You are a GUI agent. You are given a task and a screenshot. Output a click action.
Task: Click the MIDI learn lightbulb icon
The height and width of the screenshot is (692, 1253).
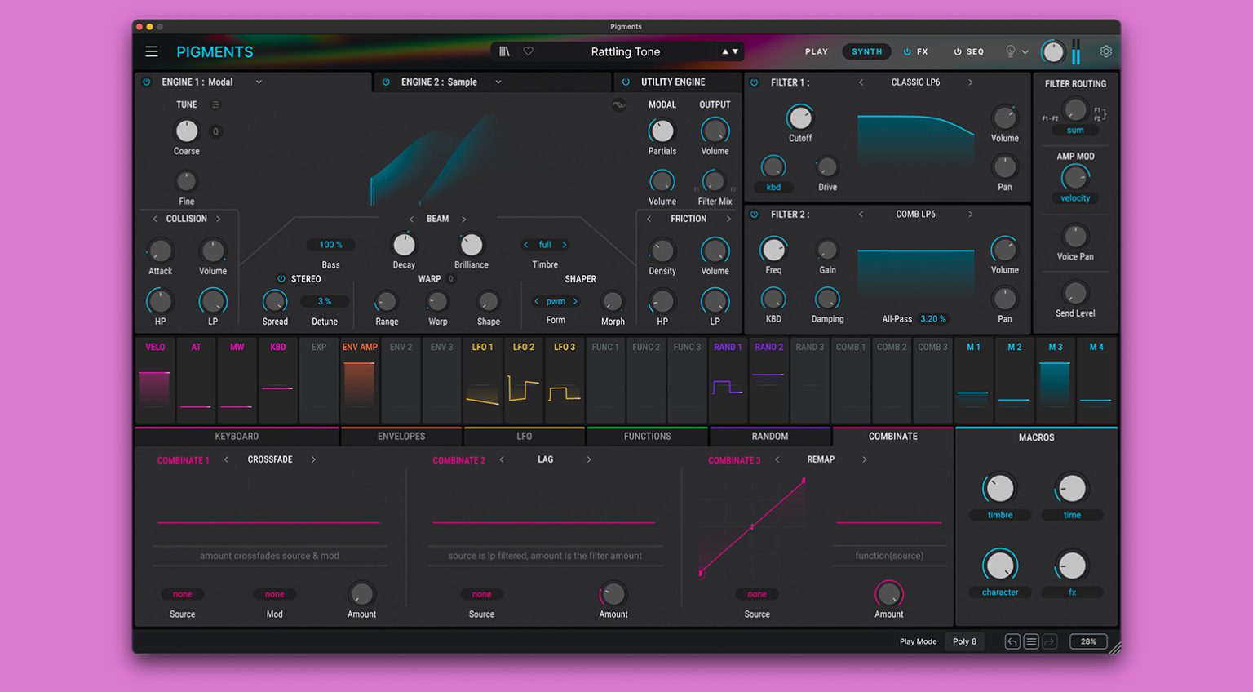pyautogui.click(x=1012, y=51)
